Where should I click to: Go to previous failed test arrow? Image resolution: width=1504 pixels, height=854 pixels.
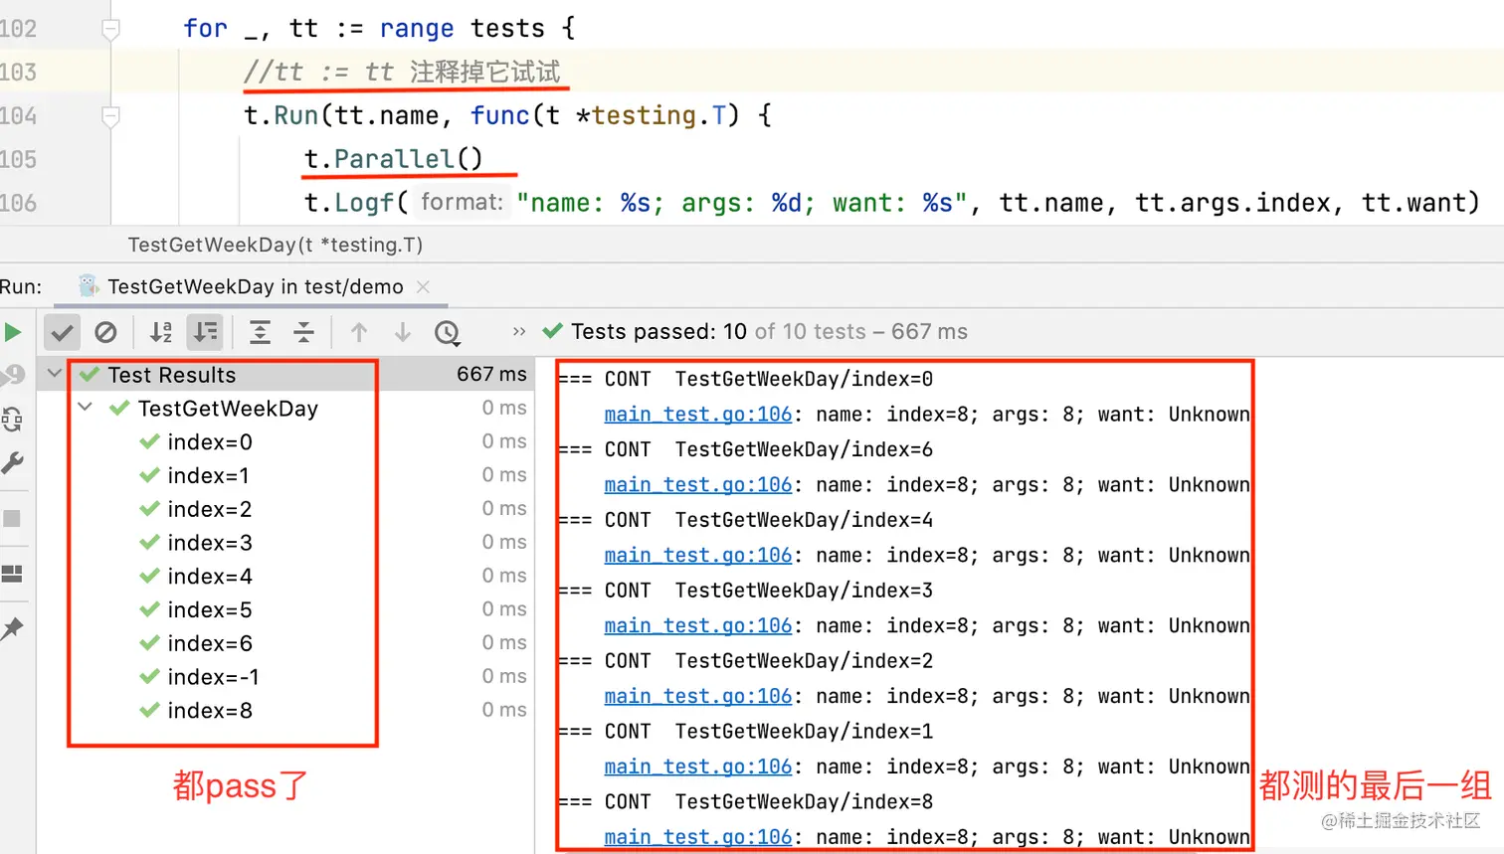[359, 332]
